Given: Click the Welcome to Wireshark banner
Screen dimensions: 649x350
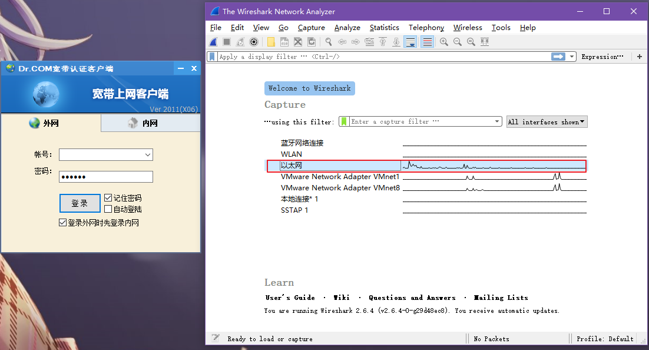Looking at the screenshot, I should (x=310, y=88).
